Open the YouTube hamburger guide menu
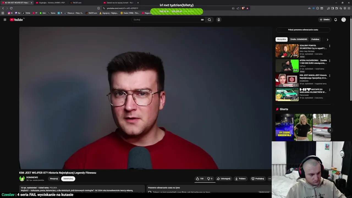The image size is (352, 198). click(5, 20)
